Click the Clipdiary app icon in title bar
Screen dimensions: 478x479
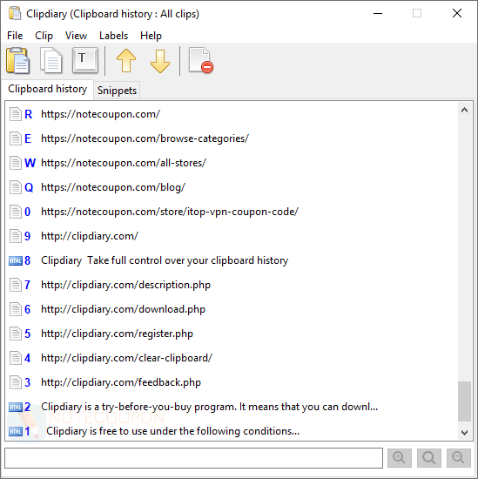pos(15,13)
